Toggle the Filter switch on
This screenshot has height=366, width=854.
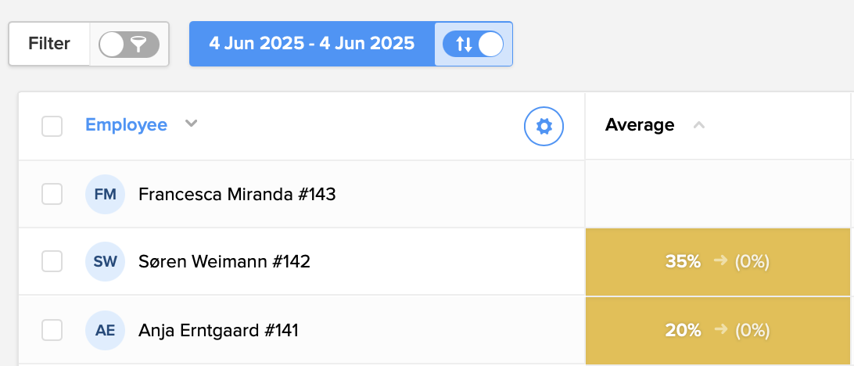pos(129,45)
